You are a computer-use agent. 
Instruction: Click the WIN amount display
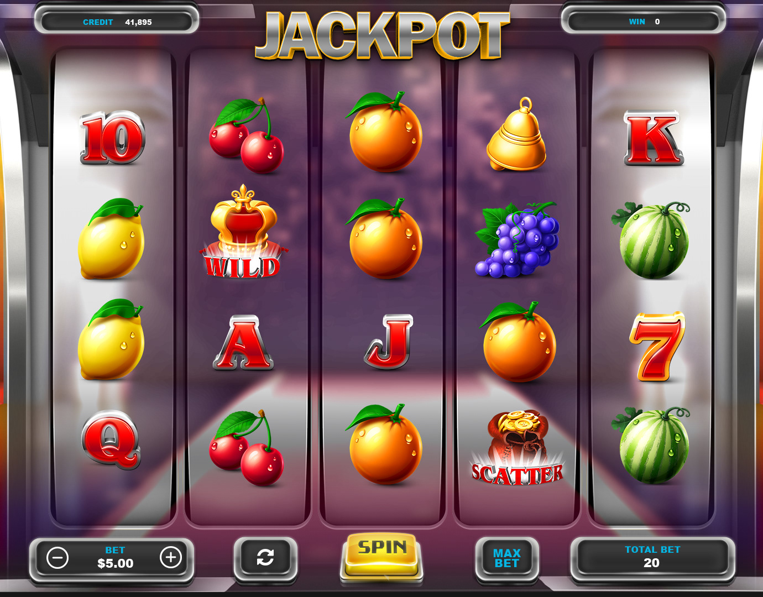644,22
